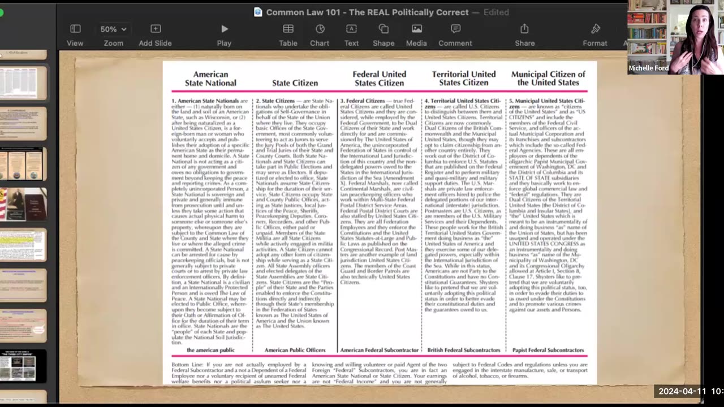724x407 pixels.
Task: Click the Edited status in title bar
Action: pos(496,12)
